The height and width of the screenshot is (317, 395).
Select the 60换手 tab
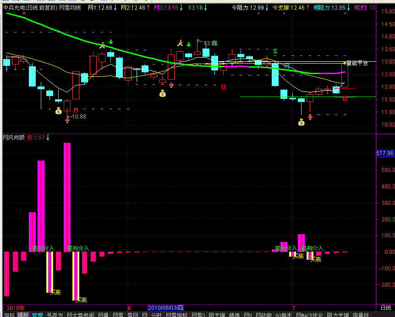pos(284,315)
